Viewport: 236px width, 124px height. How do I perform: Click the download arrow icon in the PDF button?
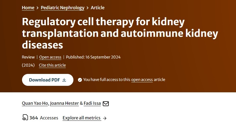(64, 80)
